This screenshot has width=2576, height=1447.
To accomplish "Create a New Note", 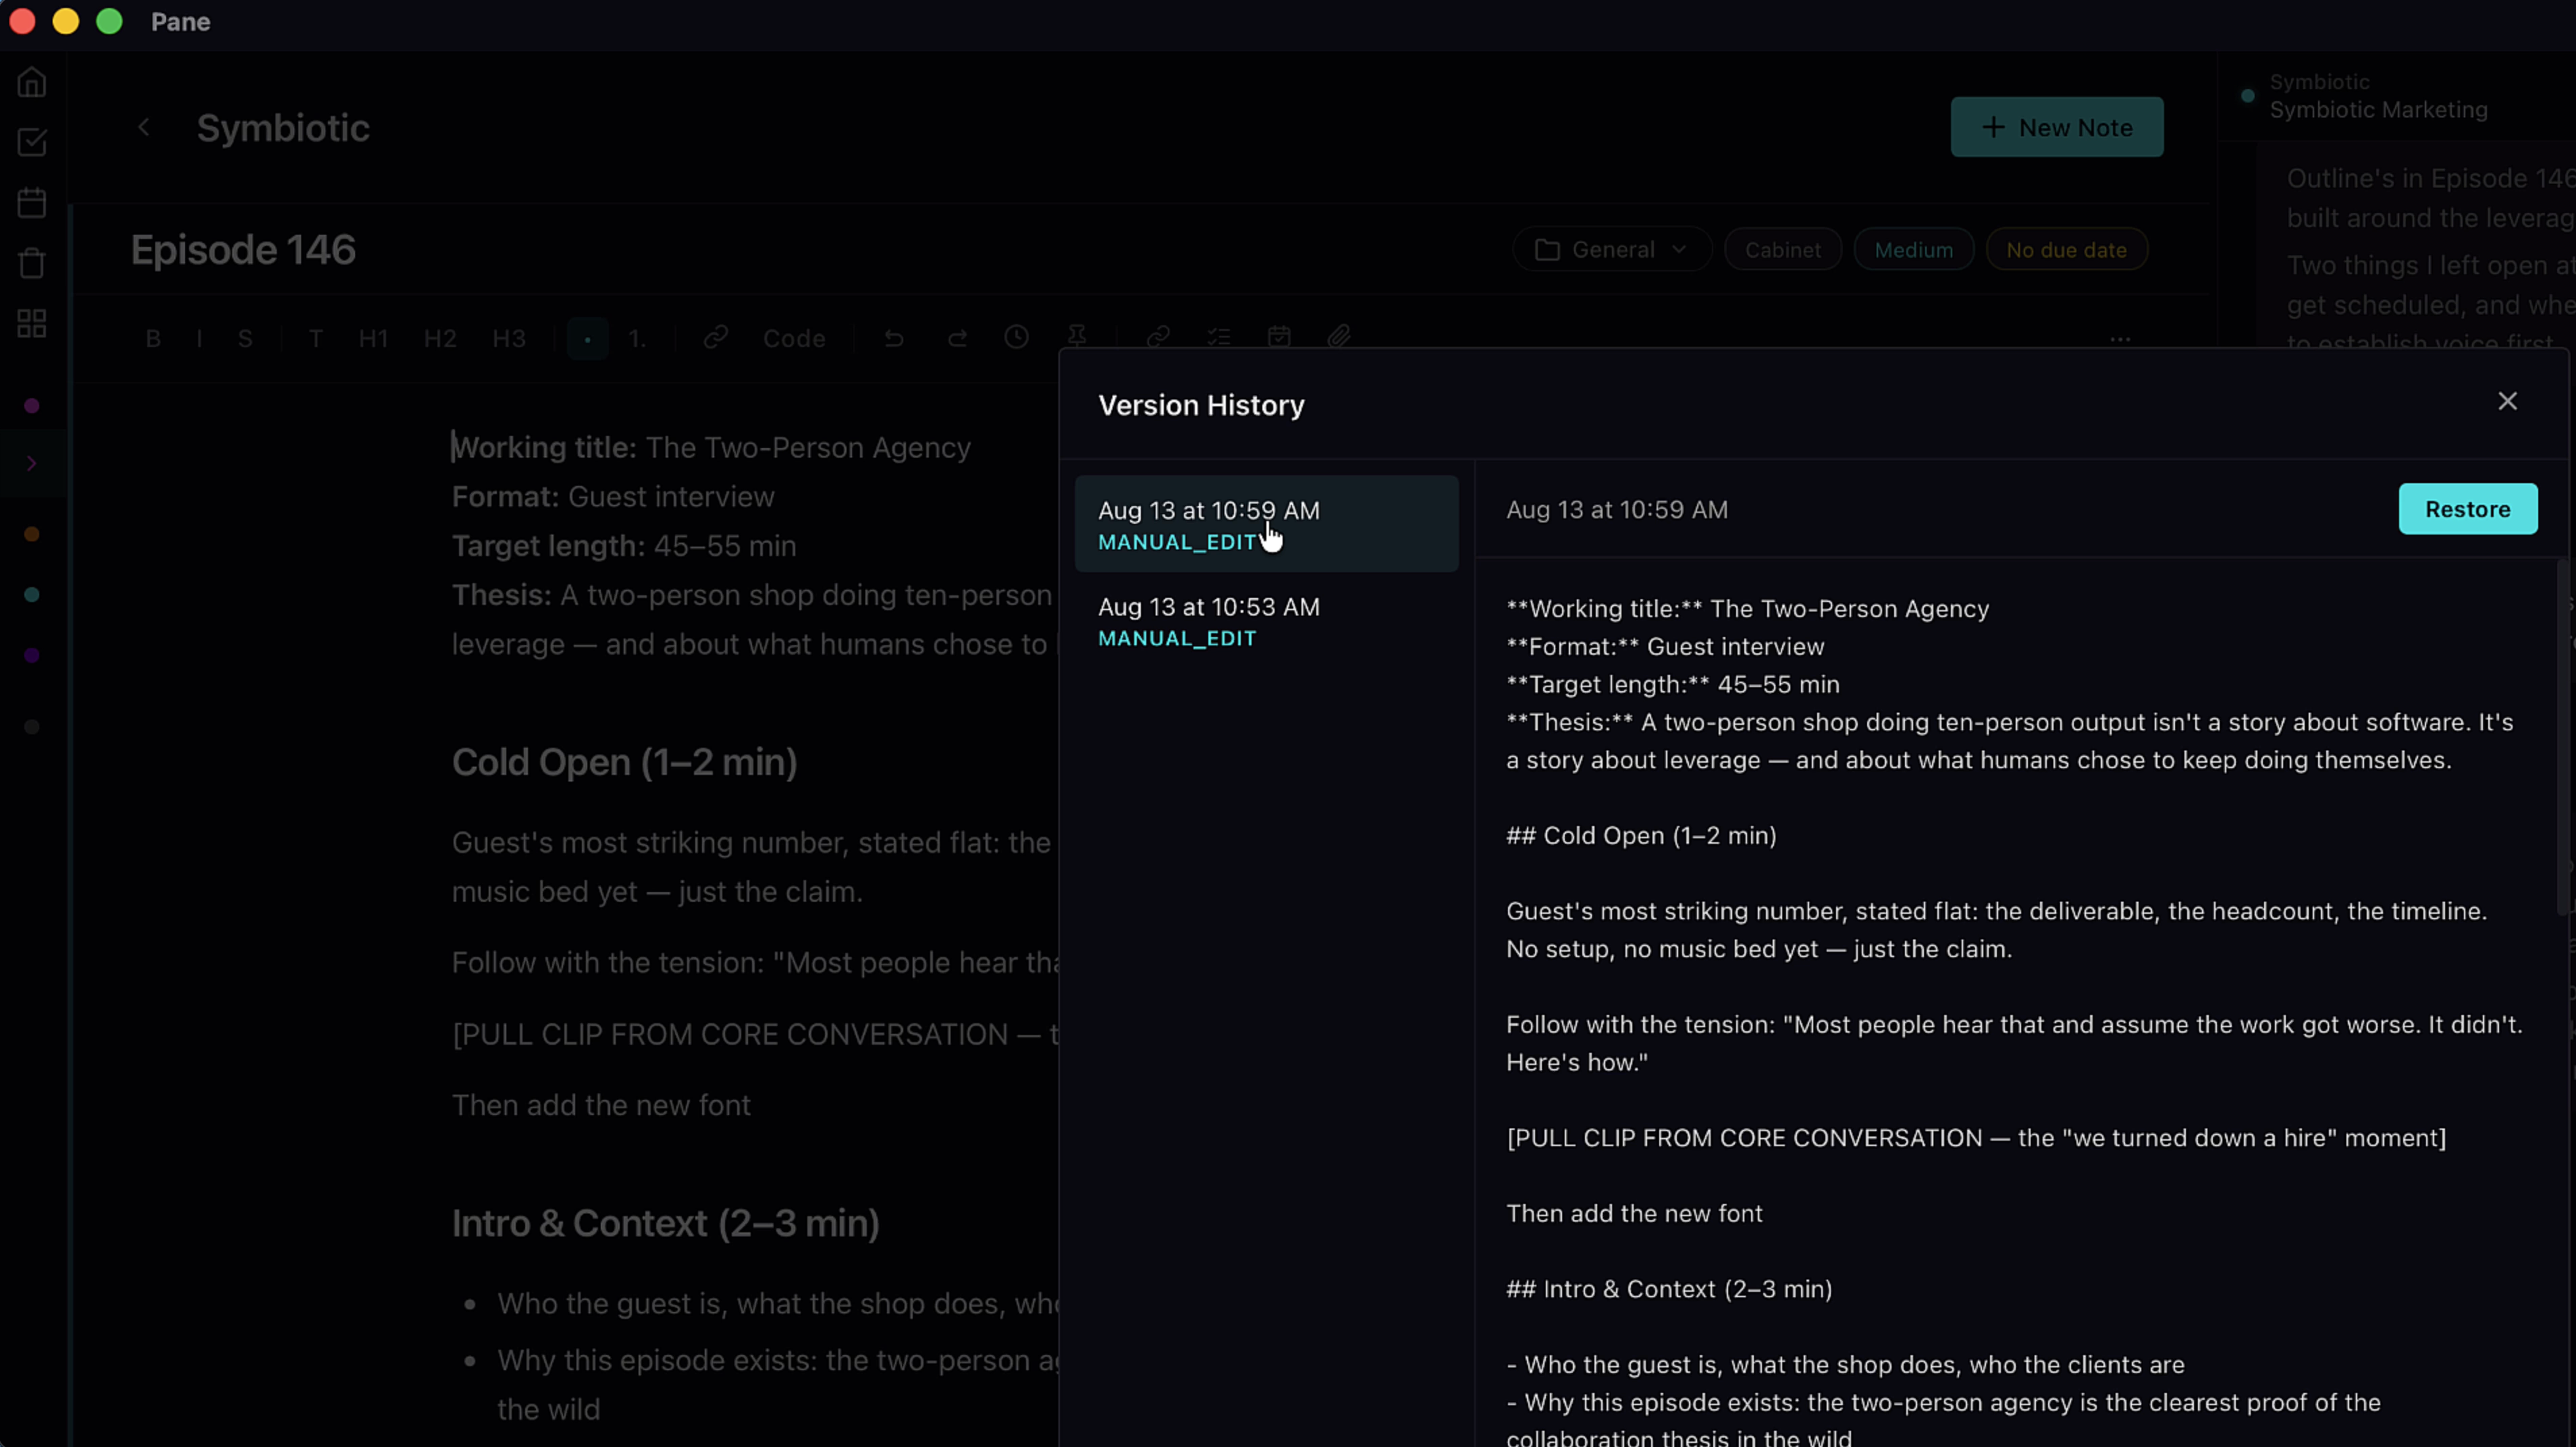I will 2056,127.
